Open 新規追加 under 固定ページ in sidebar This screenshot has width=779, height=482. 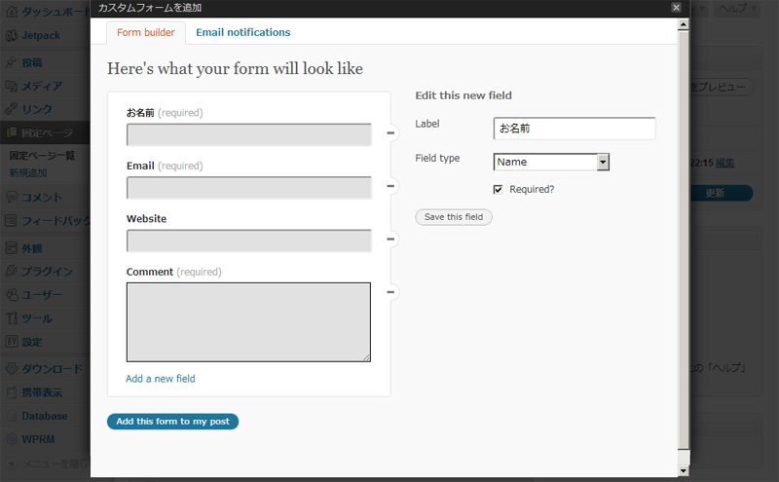28,173
